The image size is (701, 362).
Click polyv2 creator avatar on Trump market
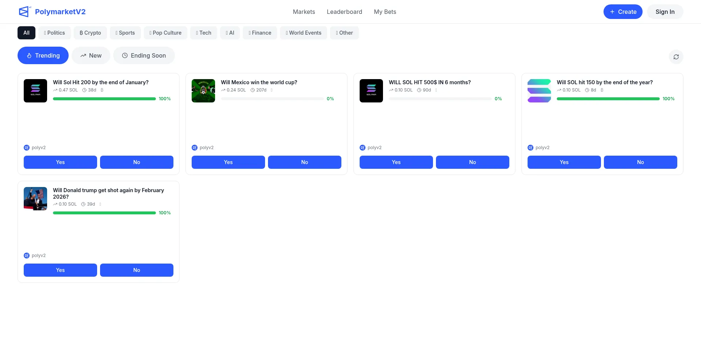[27, 256]
